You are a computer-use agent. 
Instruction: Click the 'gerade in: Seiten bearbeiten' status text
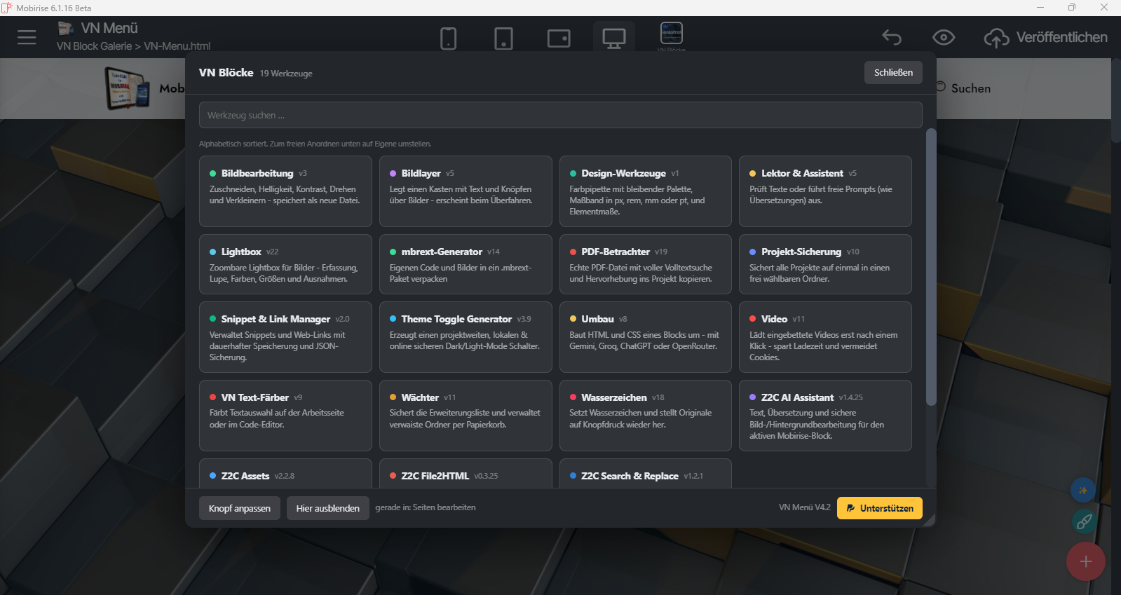pos(426,507)
